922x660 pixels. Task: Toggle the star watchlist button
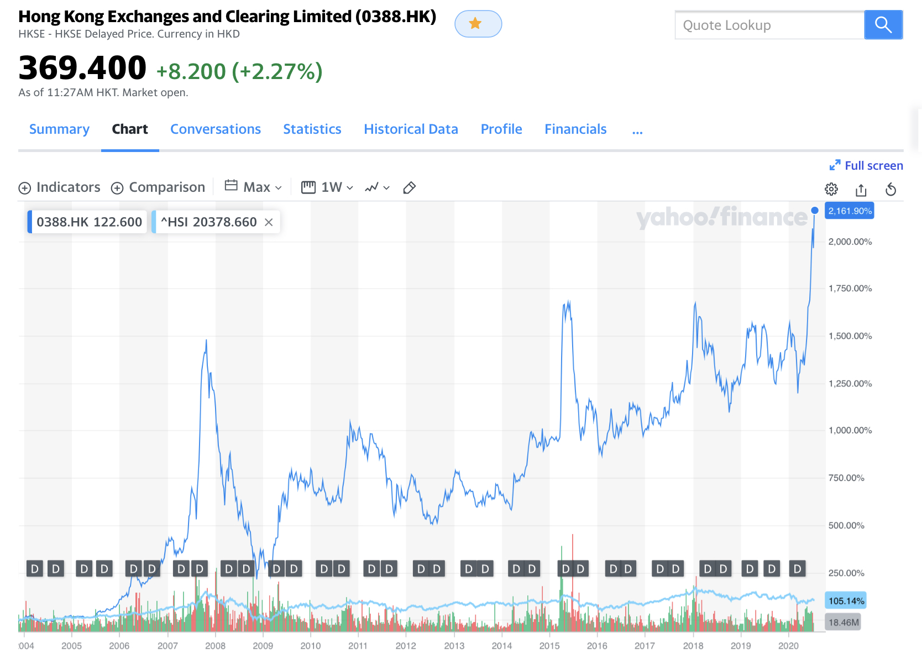point(478,24)
